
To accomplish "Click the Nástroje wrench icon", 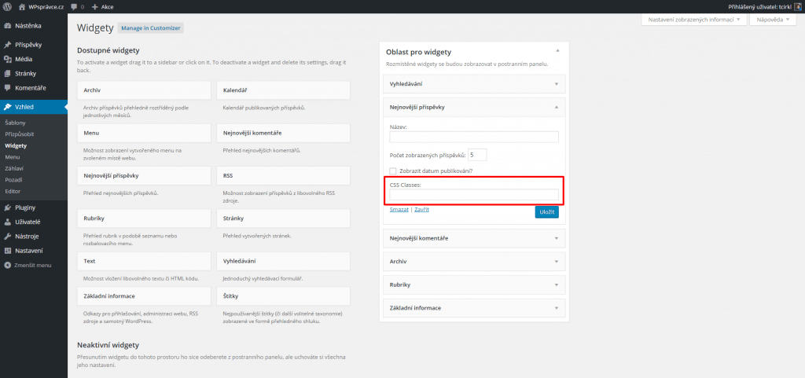I will point(7,237).
